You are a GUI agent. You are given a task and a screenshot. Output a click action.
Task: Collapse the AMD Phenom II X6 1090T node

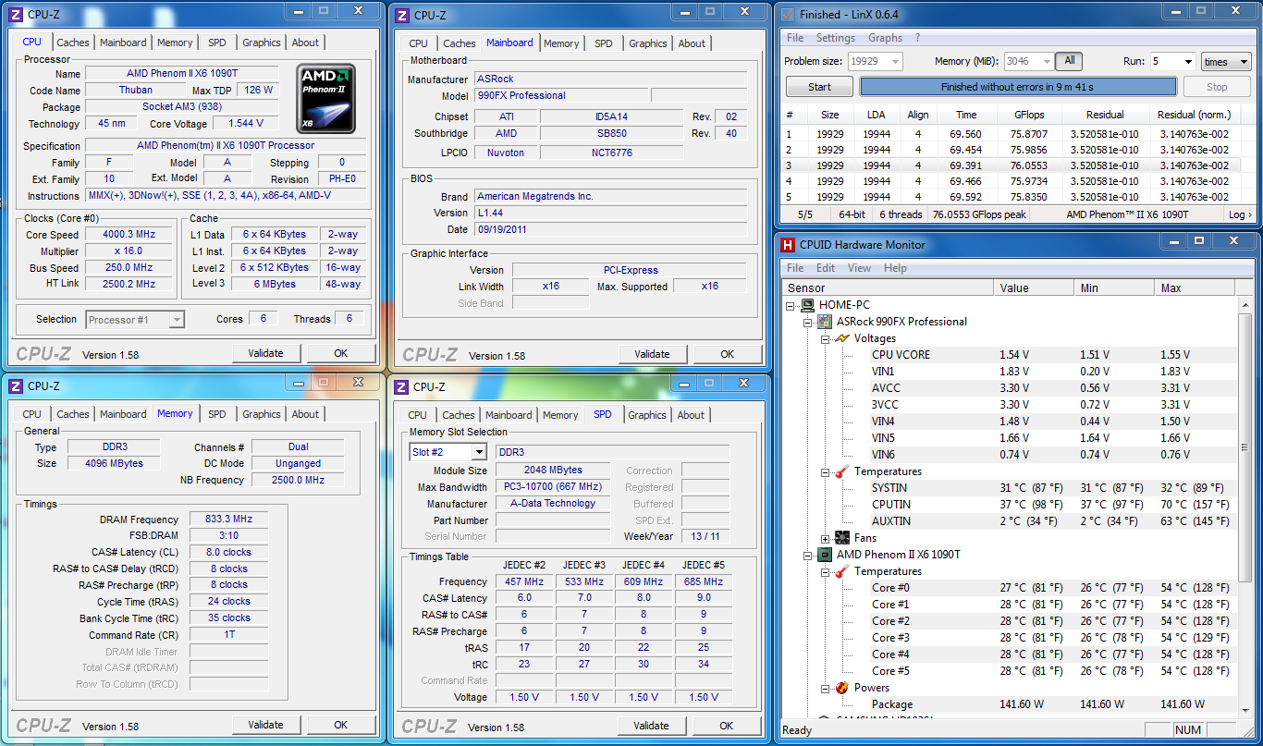click(808, 555)
